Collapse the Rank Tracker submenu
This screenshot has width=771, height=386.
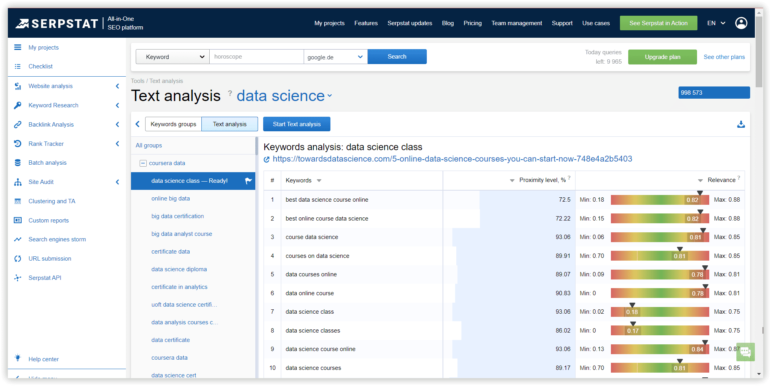pos(117,143)
